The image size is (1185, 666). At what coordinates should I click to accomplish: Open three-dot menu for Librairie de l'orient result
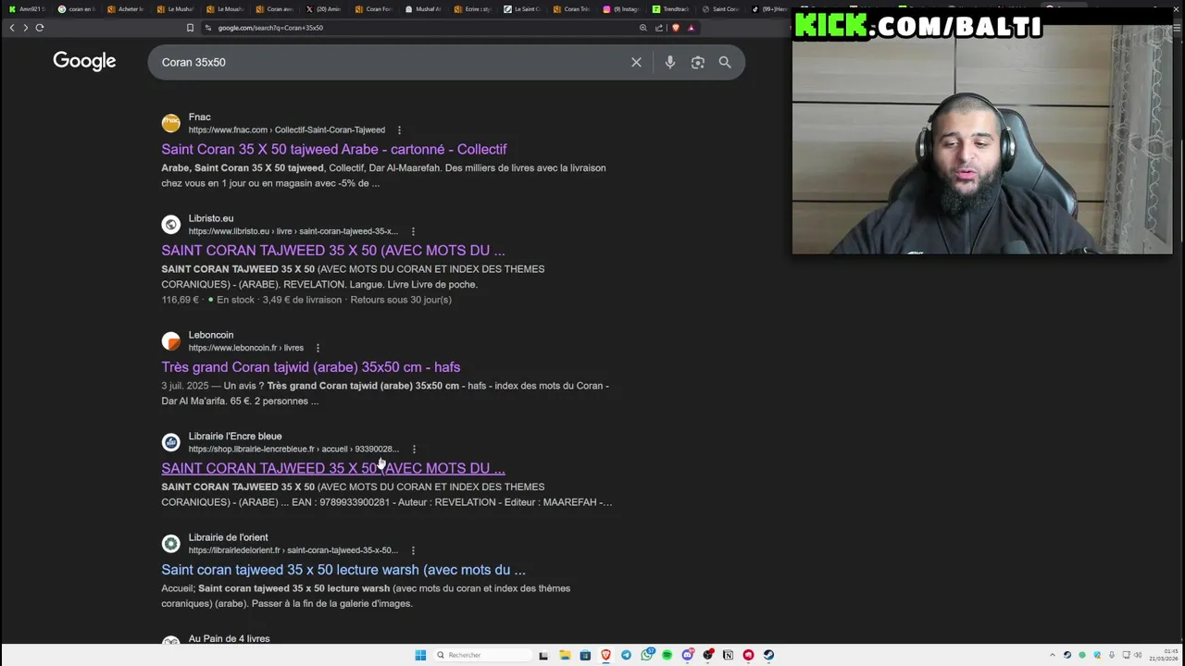413,550
